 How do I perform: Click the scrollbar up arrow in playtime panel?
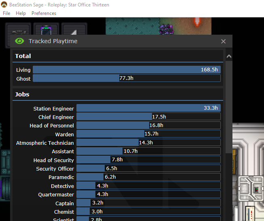(x=229, y=56)
